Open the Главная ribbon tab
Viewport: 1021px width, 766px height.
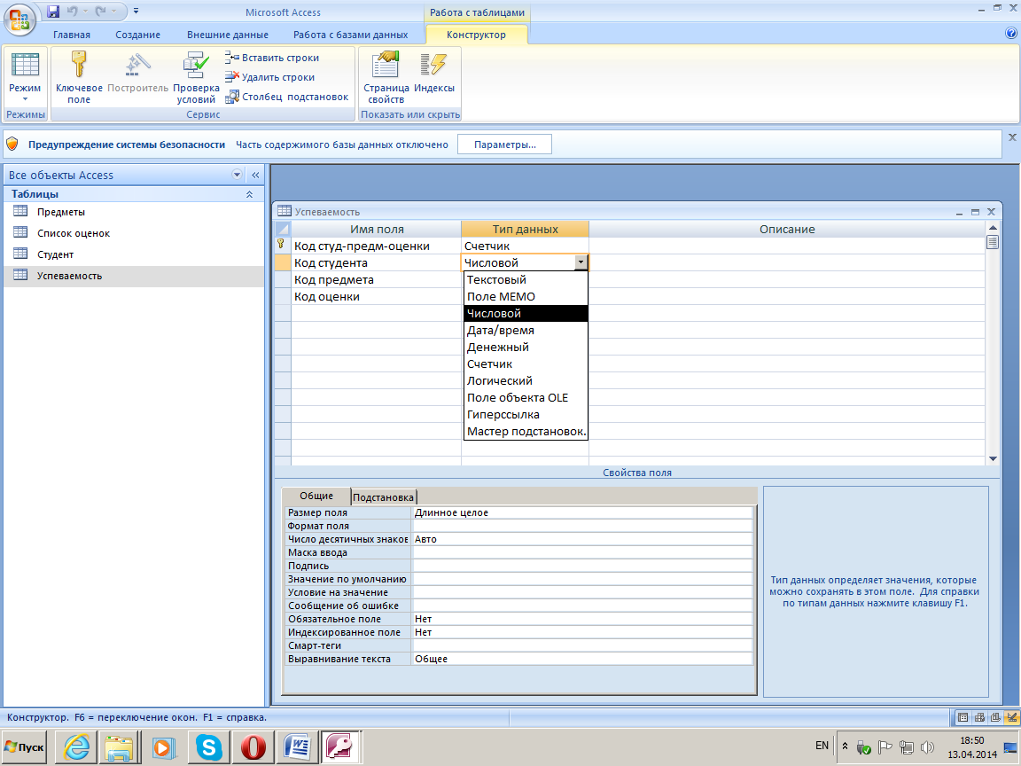(x=72, y=35)
